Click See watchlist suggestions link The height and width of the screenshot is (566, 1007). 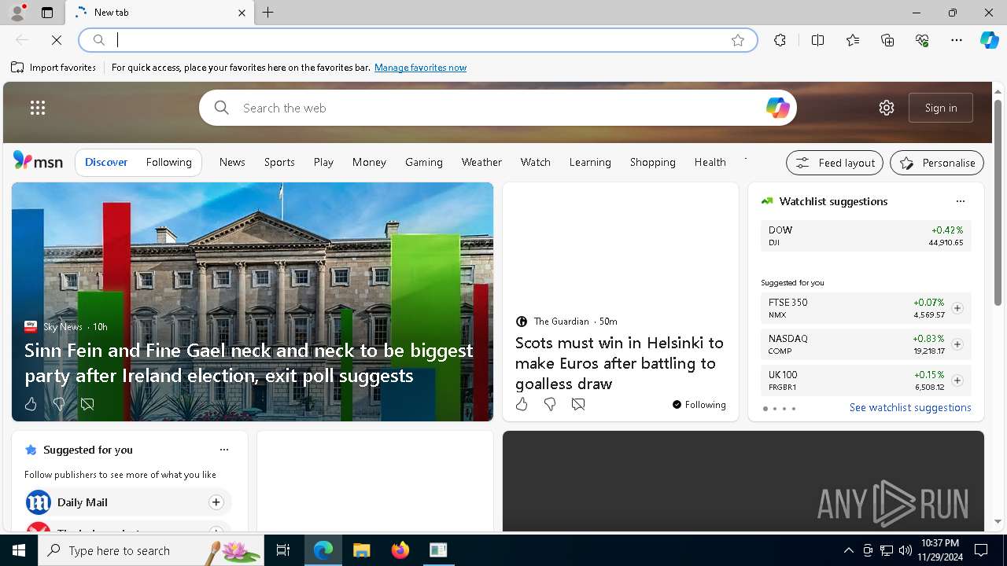tap(910, 407)
